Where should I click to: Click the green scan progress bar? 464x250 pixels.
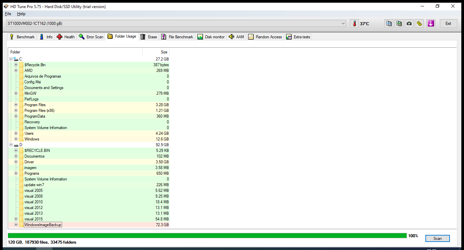[207, 236]
